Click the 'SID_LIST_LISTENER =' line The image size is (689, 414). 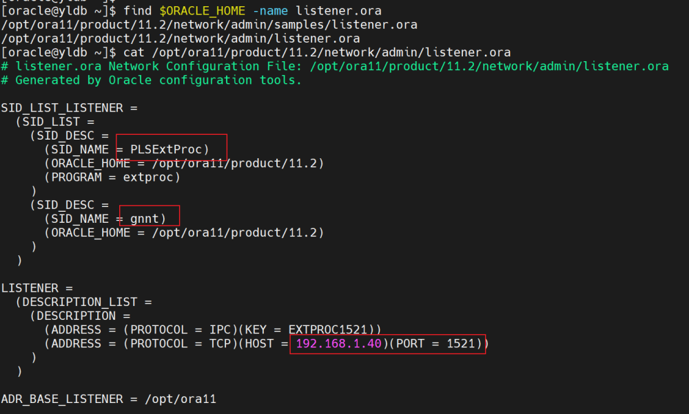(69, 108)
